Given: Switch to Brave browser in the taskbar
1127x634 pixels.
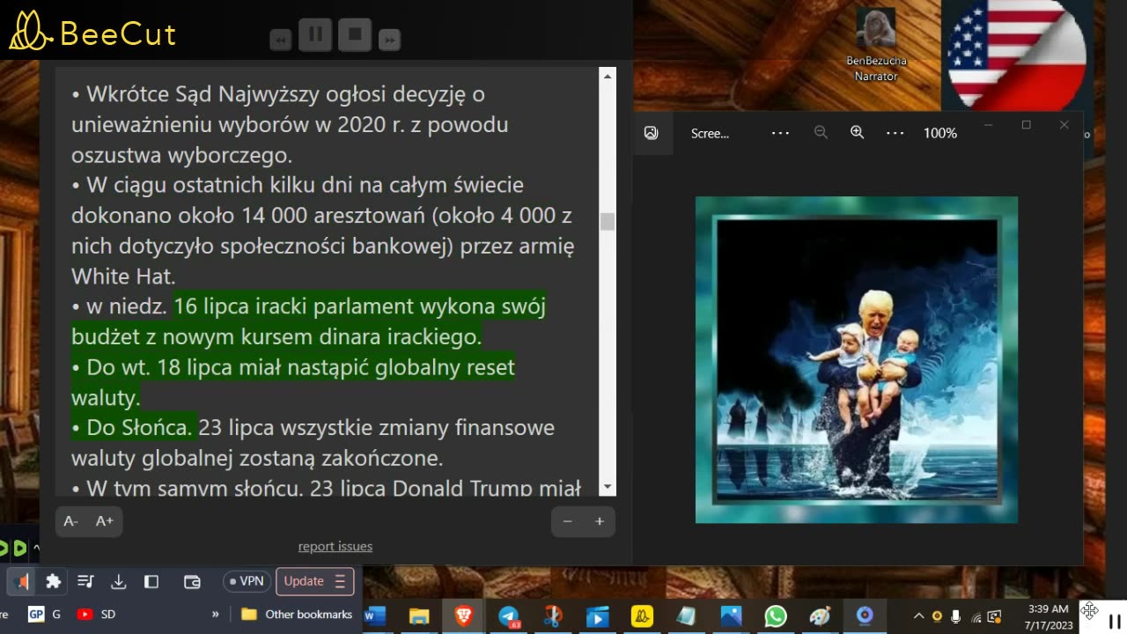Looking at the screenshot, I should pyautogui.click(x=464, y=616).
